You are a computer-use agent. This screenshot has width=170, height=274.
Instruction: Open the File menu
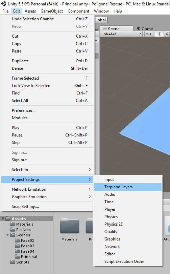pos(5,11)
